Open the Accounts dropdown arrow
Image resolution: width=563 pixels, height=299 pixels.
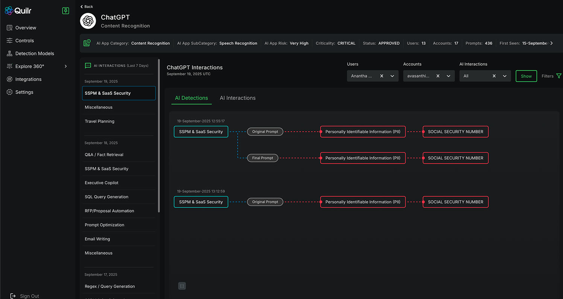tap(449, 76)
